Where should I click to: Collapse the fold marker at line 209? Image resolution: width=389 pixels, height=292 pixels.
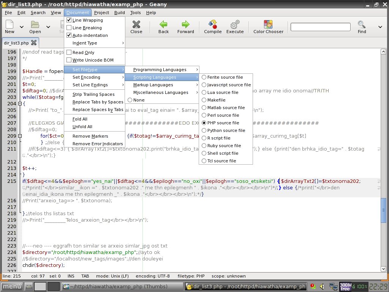pyautogui.click(x=20, y=136)
